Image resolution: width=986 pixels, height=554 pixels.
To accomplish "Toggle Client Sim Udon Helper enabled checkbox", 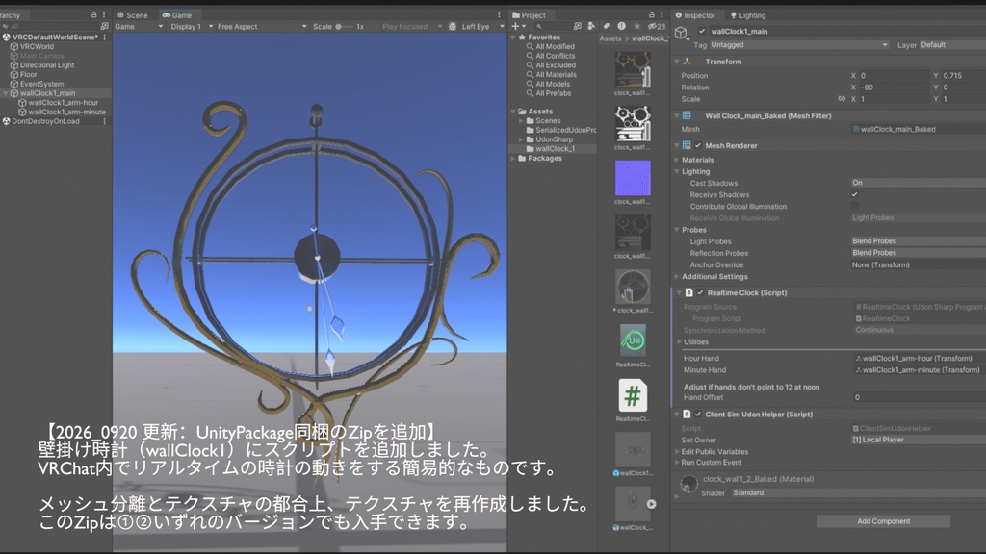I will coord(698,415).
